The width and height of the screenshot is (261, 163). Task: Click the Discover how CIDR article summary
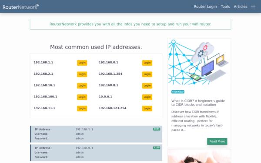pos(197,121)
